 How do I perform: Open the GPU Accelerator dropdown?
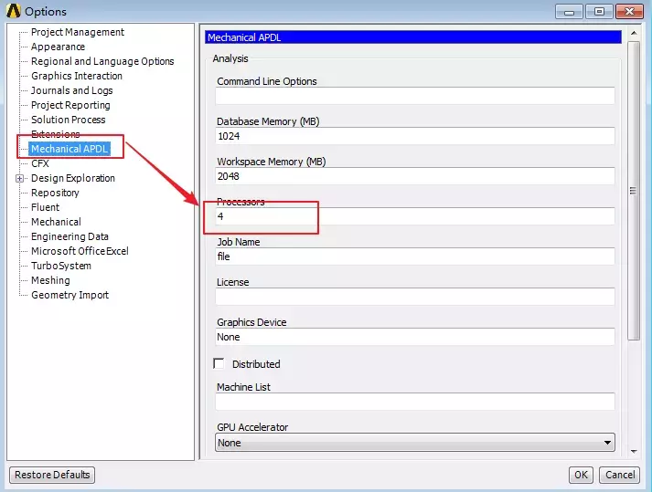pos(415,443)
